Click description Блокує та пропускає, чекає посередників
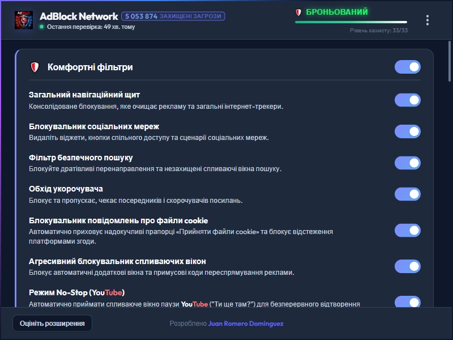 click(136, 201)
